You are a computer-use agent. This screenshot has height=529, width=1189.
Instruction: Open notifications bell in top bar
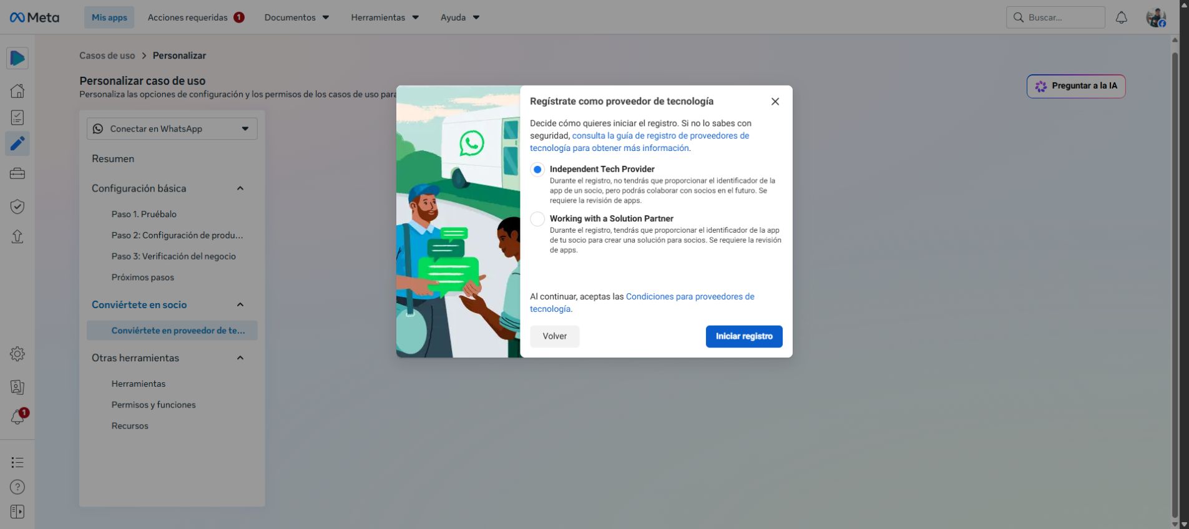pyautogui.click(x=1122, y=17)
